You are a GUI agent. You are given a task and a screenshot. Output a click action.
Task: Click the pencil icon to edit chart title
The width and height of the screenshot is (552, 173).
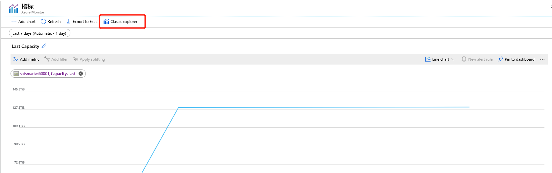point(44,46)
